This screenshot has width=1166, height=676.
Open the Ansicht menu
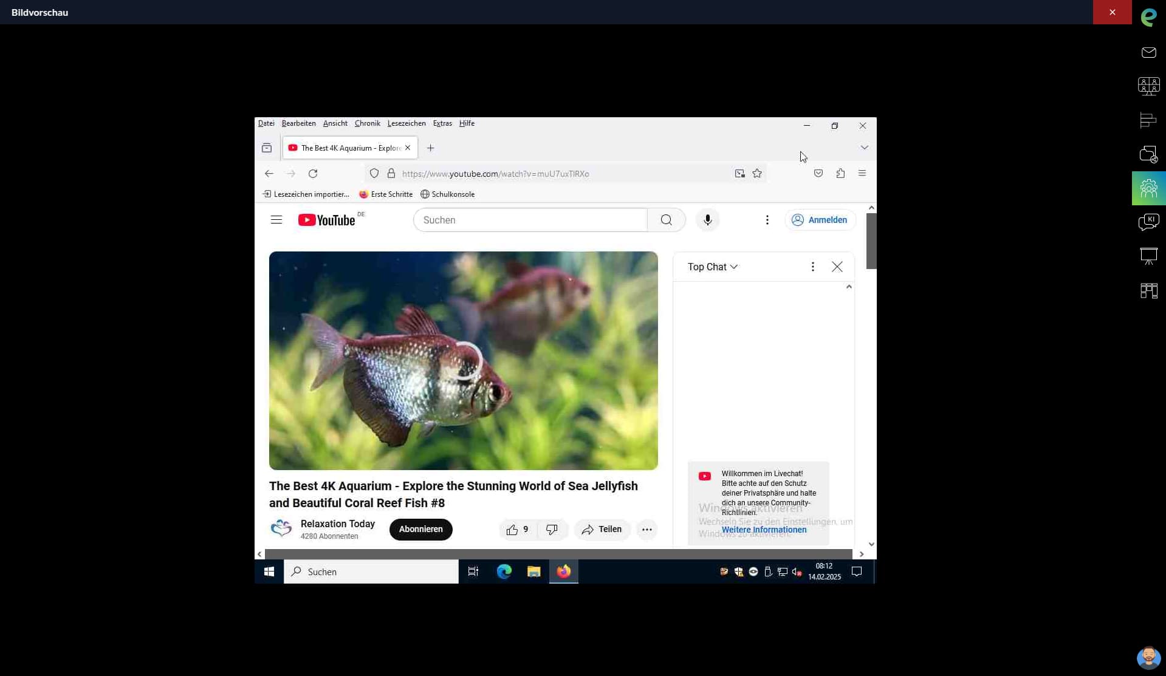pos(335,123)
